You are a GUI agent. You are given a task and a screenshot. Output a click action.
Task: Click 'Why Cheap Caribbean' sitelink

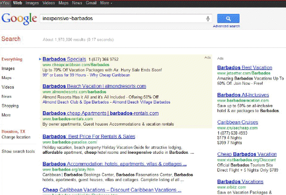point(110,75)
